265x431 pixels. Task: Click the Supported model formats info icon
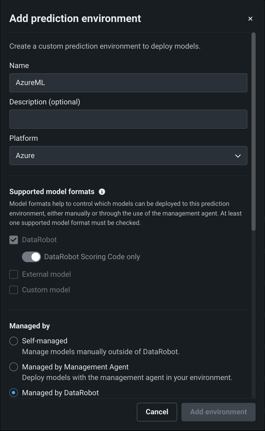[x=102, y=192]
